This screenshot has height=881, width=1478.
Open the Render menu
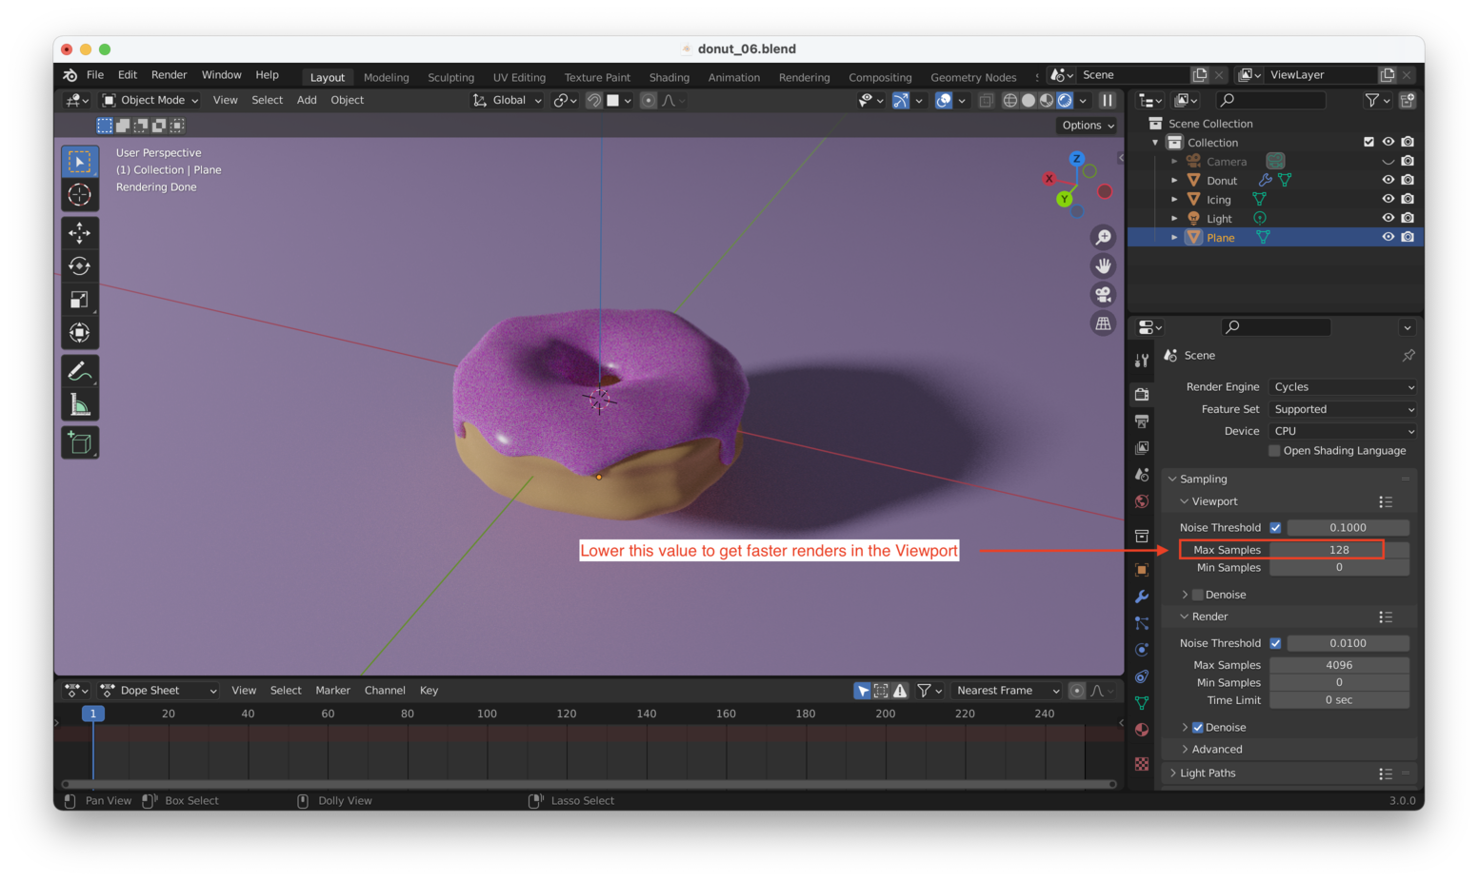click(169, 74)
